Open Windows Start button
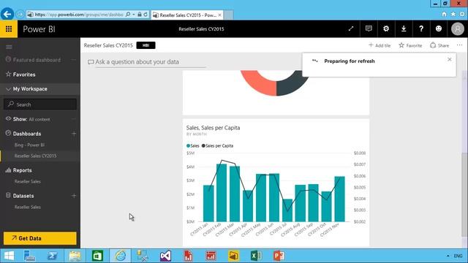Viewport: 468px width, 263px height. pos(9,256)
